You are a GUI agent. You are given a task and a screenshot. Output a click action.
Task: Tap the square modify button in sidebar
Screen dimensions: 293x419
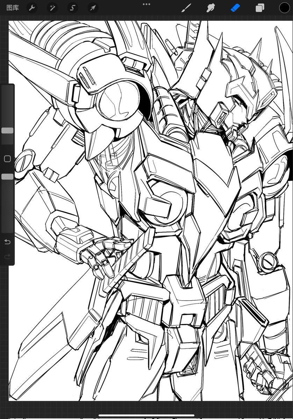(x=7, y=159)
